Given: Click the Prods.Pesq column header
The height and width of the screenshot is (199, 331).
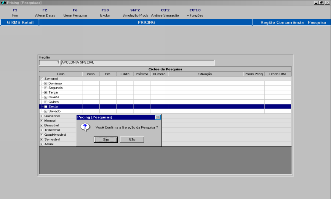Looking at the screenshot, I should [253, 74].
